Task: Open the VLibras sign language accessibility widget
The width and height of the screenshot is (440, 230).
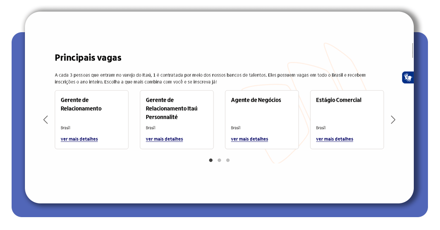Action: click(x=408, y=77)
